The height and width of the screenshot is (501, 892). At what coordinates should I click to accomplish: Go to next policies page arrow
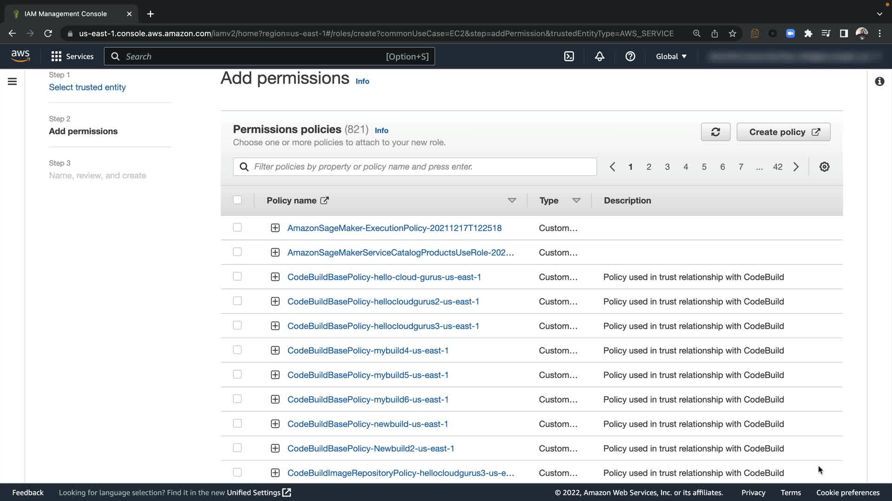pos(796,167)
